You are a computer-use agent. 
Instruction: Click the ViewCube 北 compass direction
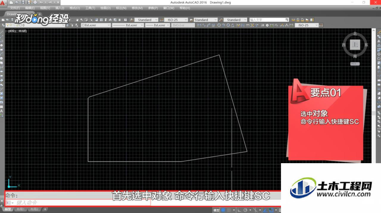[355, 34]
